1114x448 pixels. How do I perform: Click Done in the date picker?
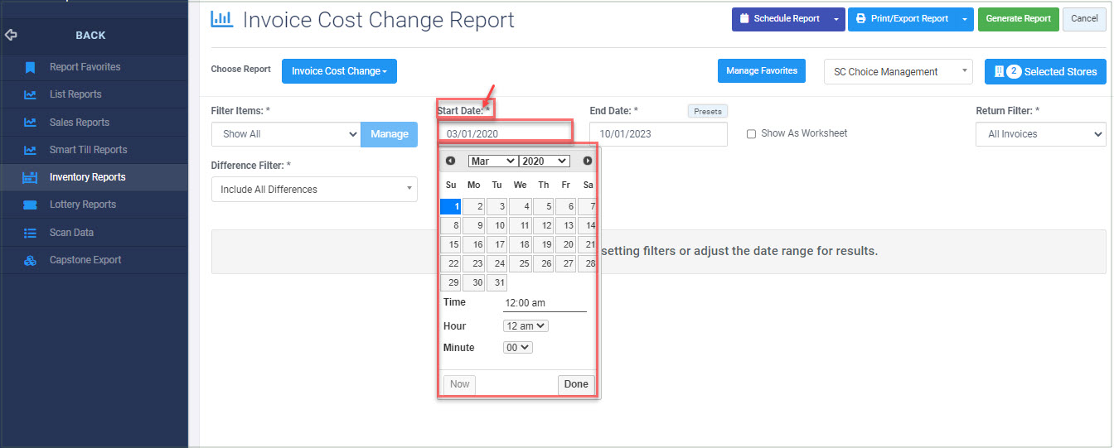tap(576, 384)
